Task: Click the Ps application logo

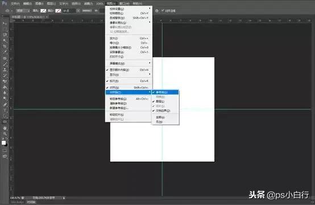Action: [5, 3]
